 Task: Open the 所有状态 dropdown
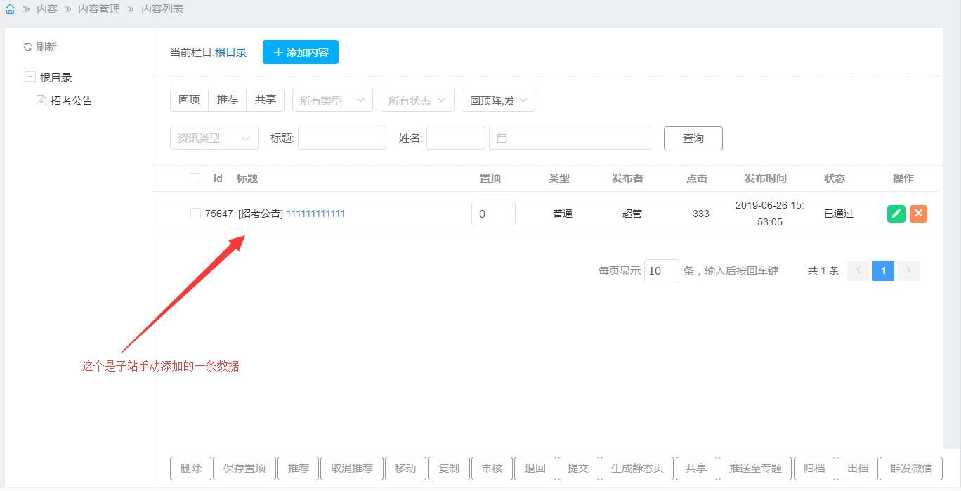(x=417, y=100)
